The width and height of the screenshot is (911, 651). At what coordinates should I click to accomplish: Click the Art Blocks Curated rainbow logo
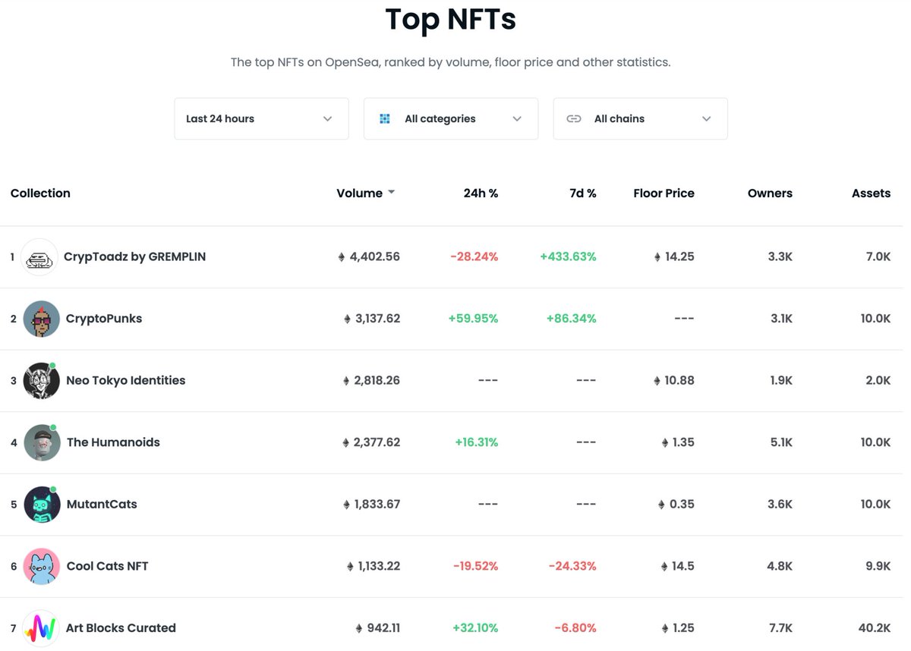click(41, 627)
